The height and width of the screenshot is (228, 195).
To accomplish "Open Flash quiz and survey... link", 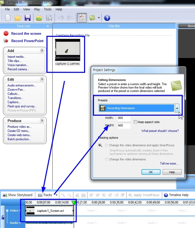I will point(22,106).
